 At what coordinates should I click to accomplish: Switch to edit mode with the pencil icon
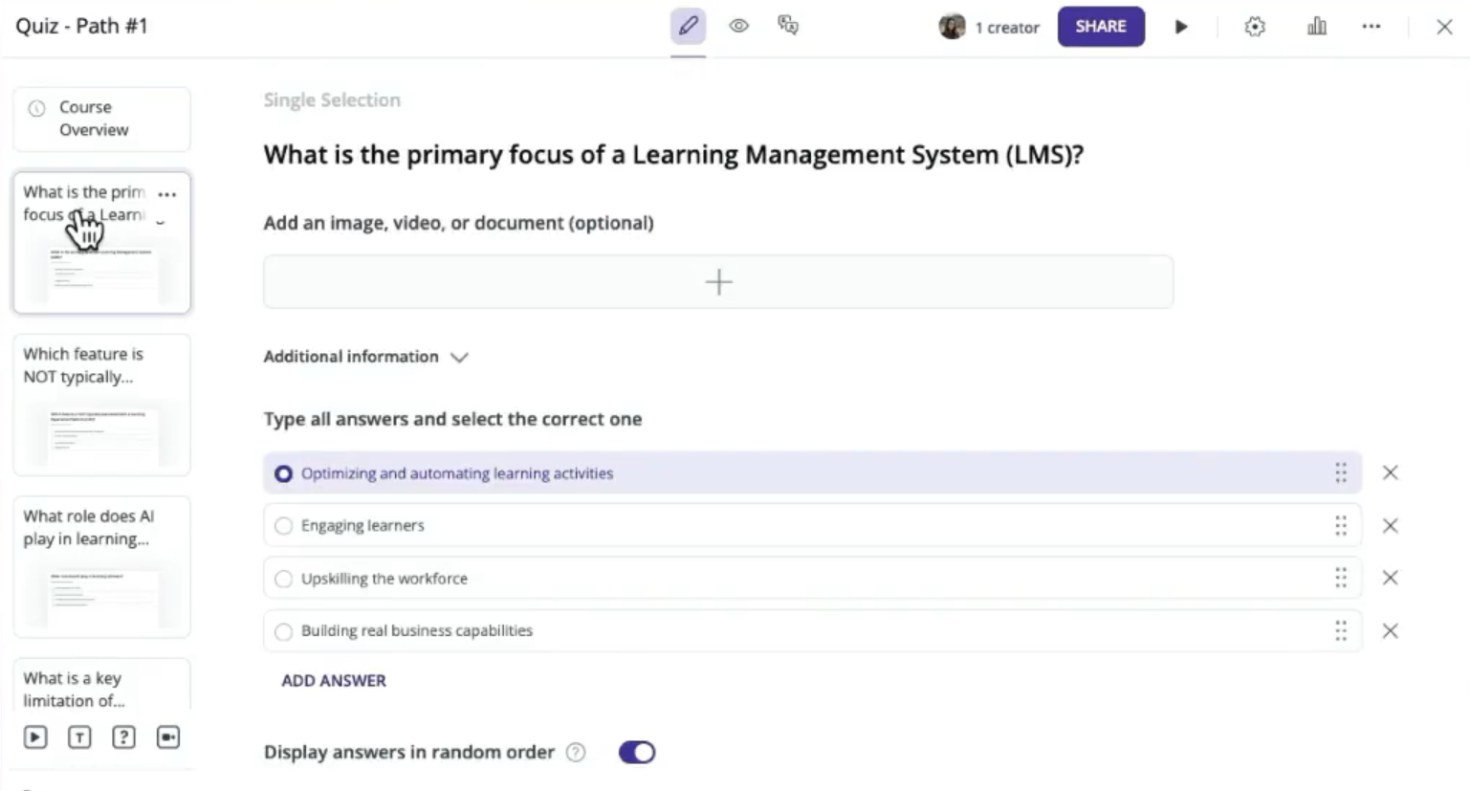pyautogui.click(x=689, y=26)
